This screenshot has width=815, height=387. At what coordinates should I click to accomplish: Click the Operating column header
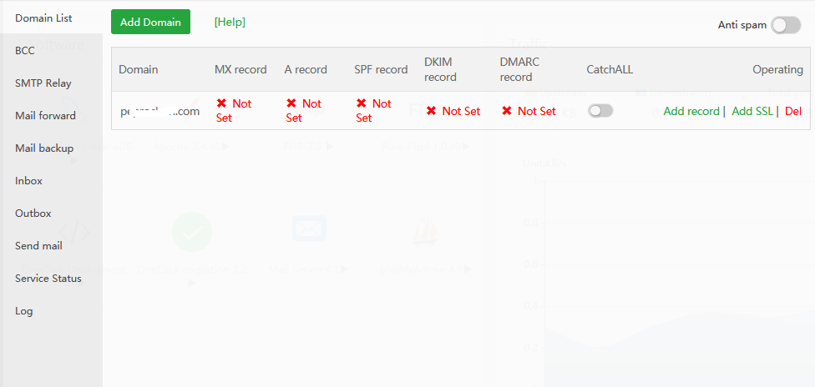[x=777, y=69]
